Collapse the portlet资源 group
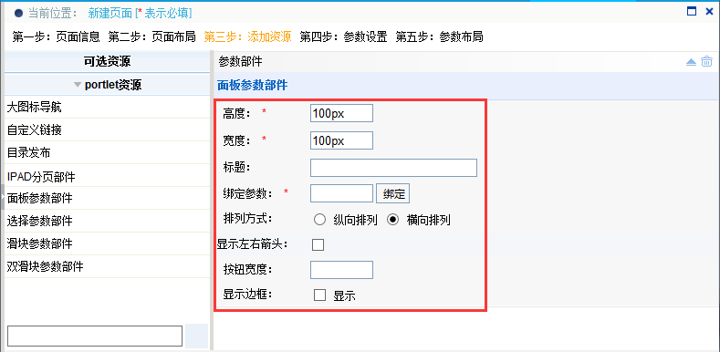 107,85
